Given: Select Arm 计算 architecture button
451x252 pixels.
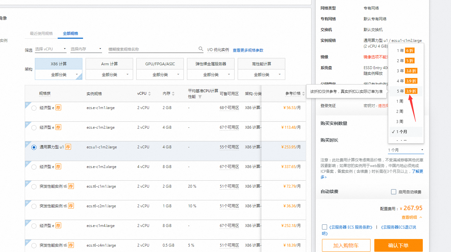Looking at the screenshot, I should pyautogui.click(x=109, y=64).
